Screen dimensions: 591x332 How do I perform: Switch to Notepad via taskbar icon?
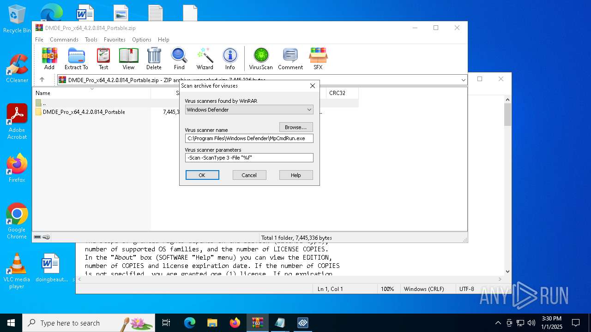click(x=280, y=323)
